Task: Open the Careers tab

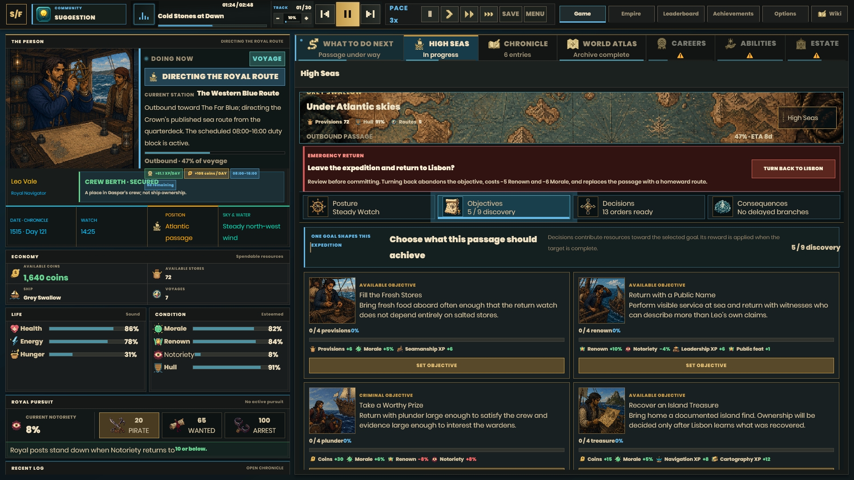Action: coord(680,48)
